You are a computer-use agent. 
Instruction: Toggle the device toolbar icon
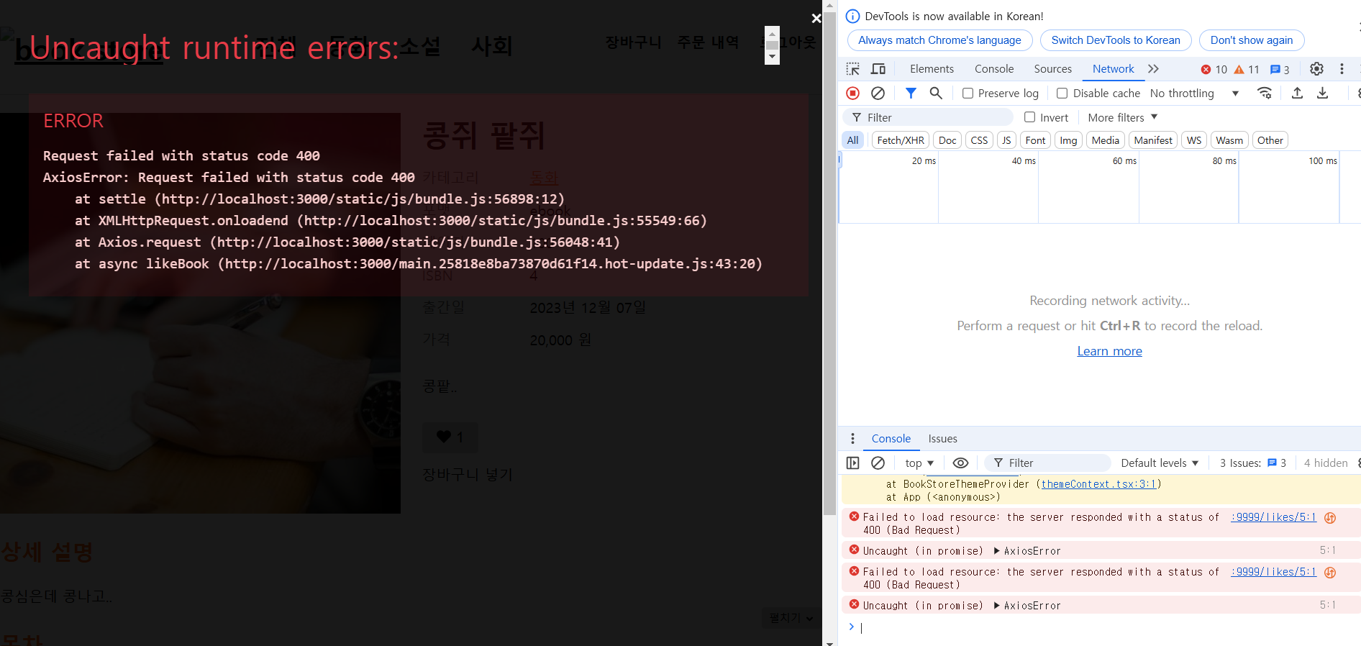pyautogui.click(x=878, y=69)
